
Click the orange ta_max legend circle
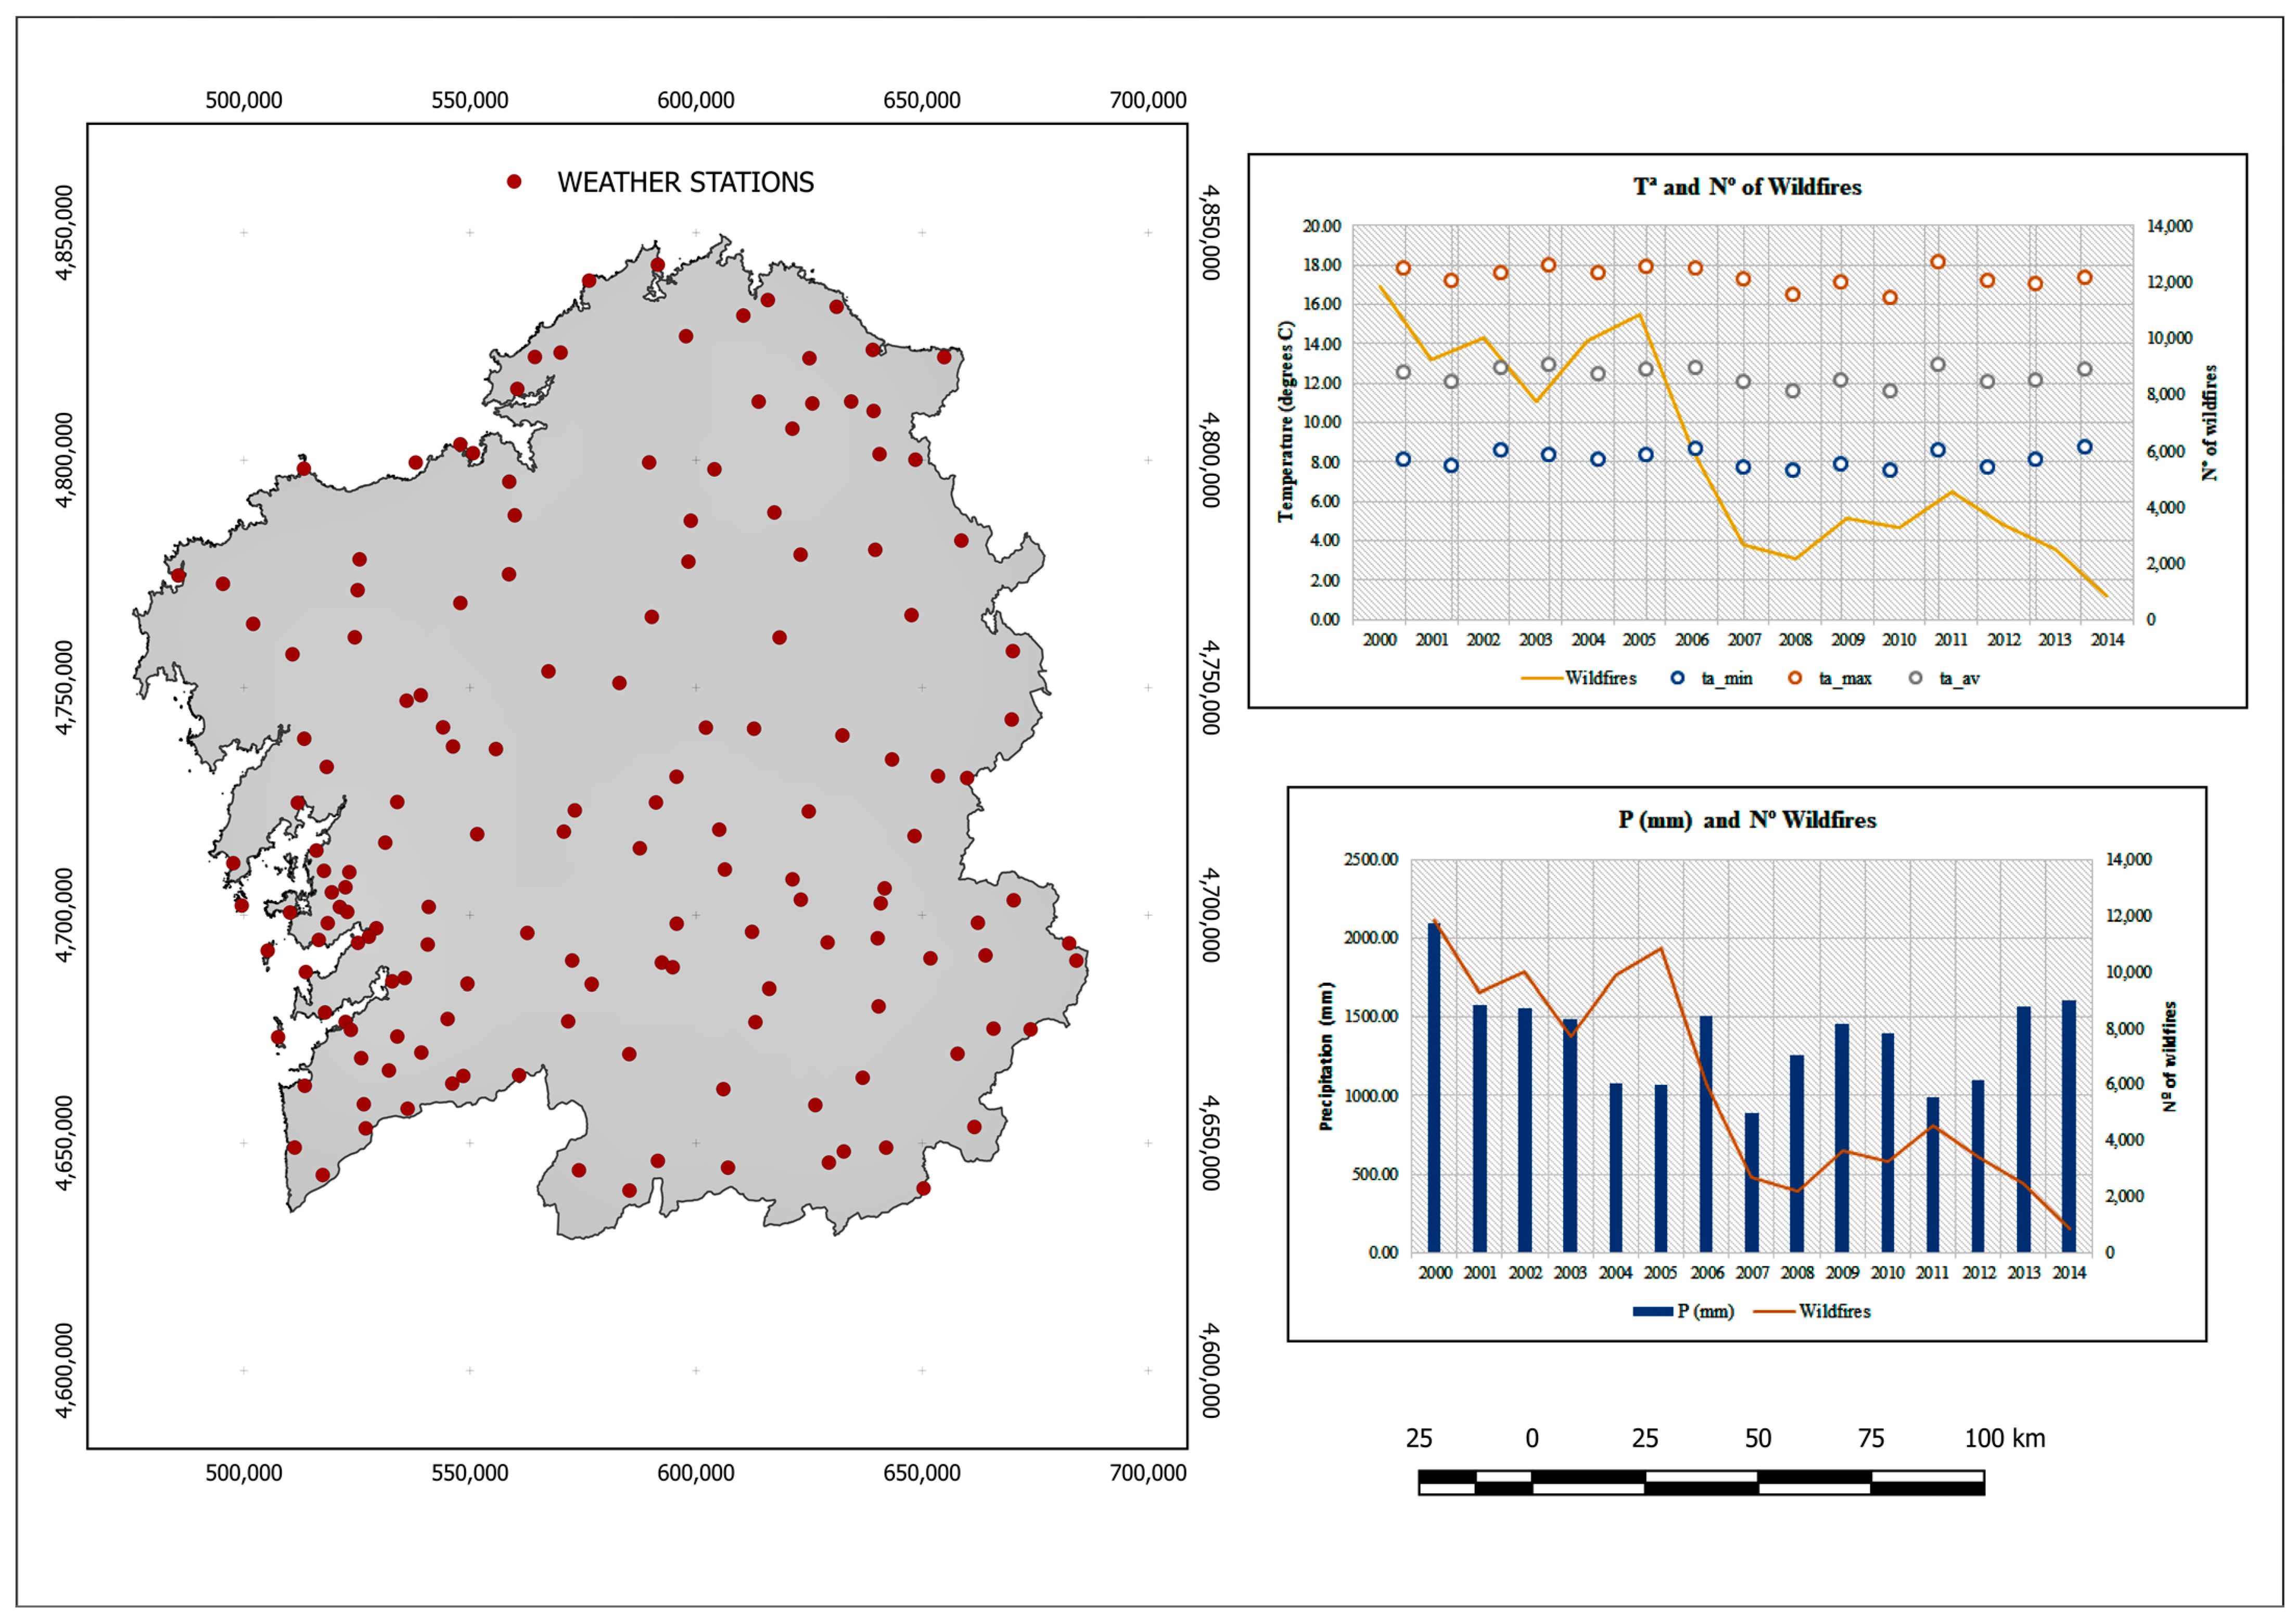point(1795,678)
